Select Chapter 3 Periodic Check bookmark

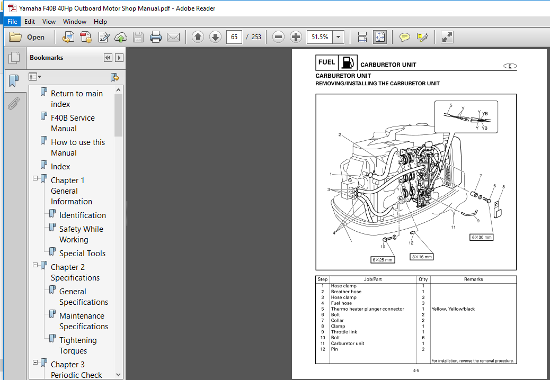[x=76, y=369]
